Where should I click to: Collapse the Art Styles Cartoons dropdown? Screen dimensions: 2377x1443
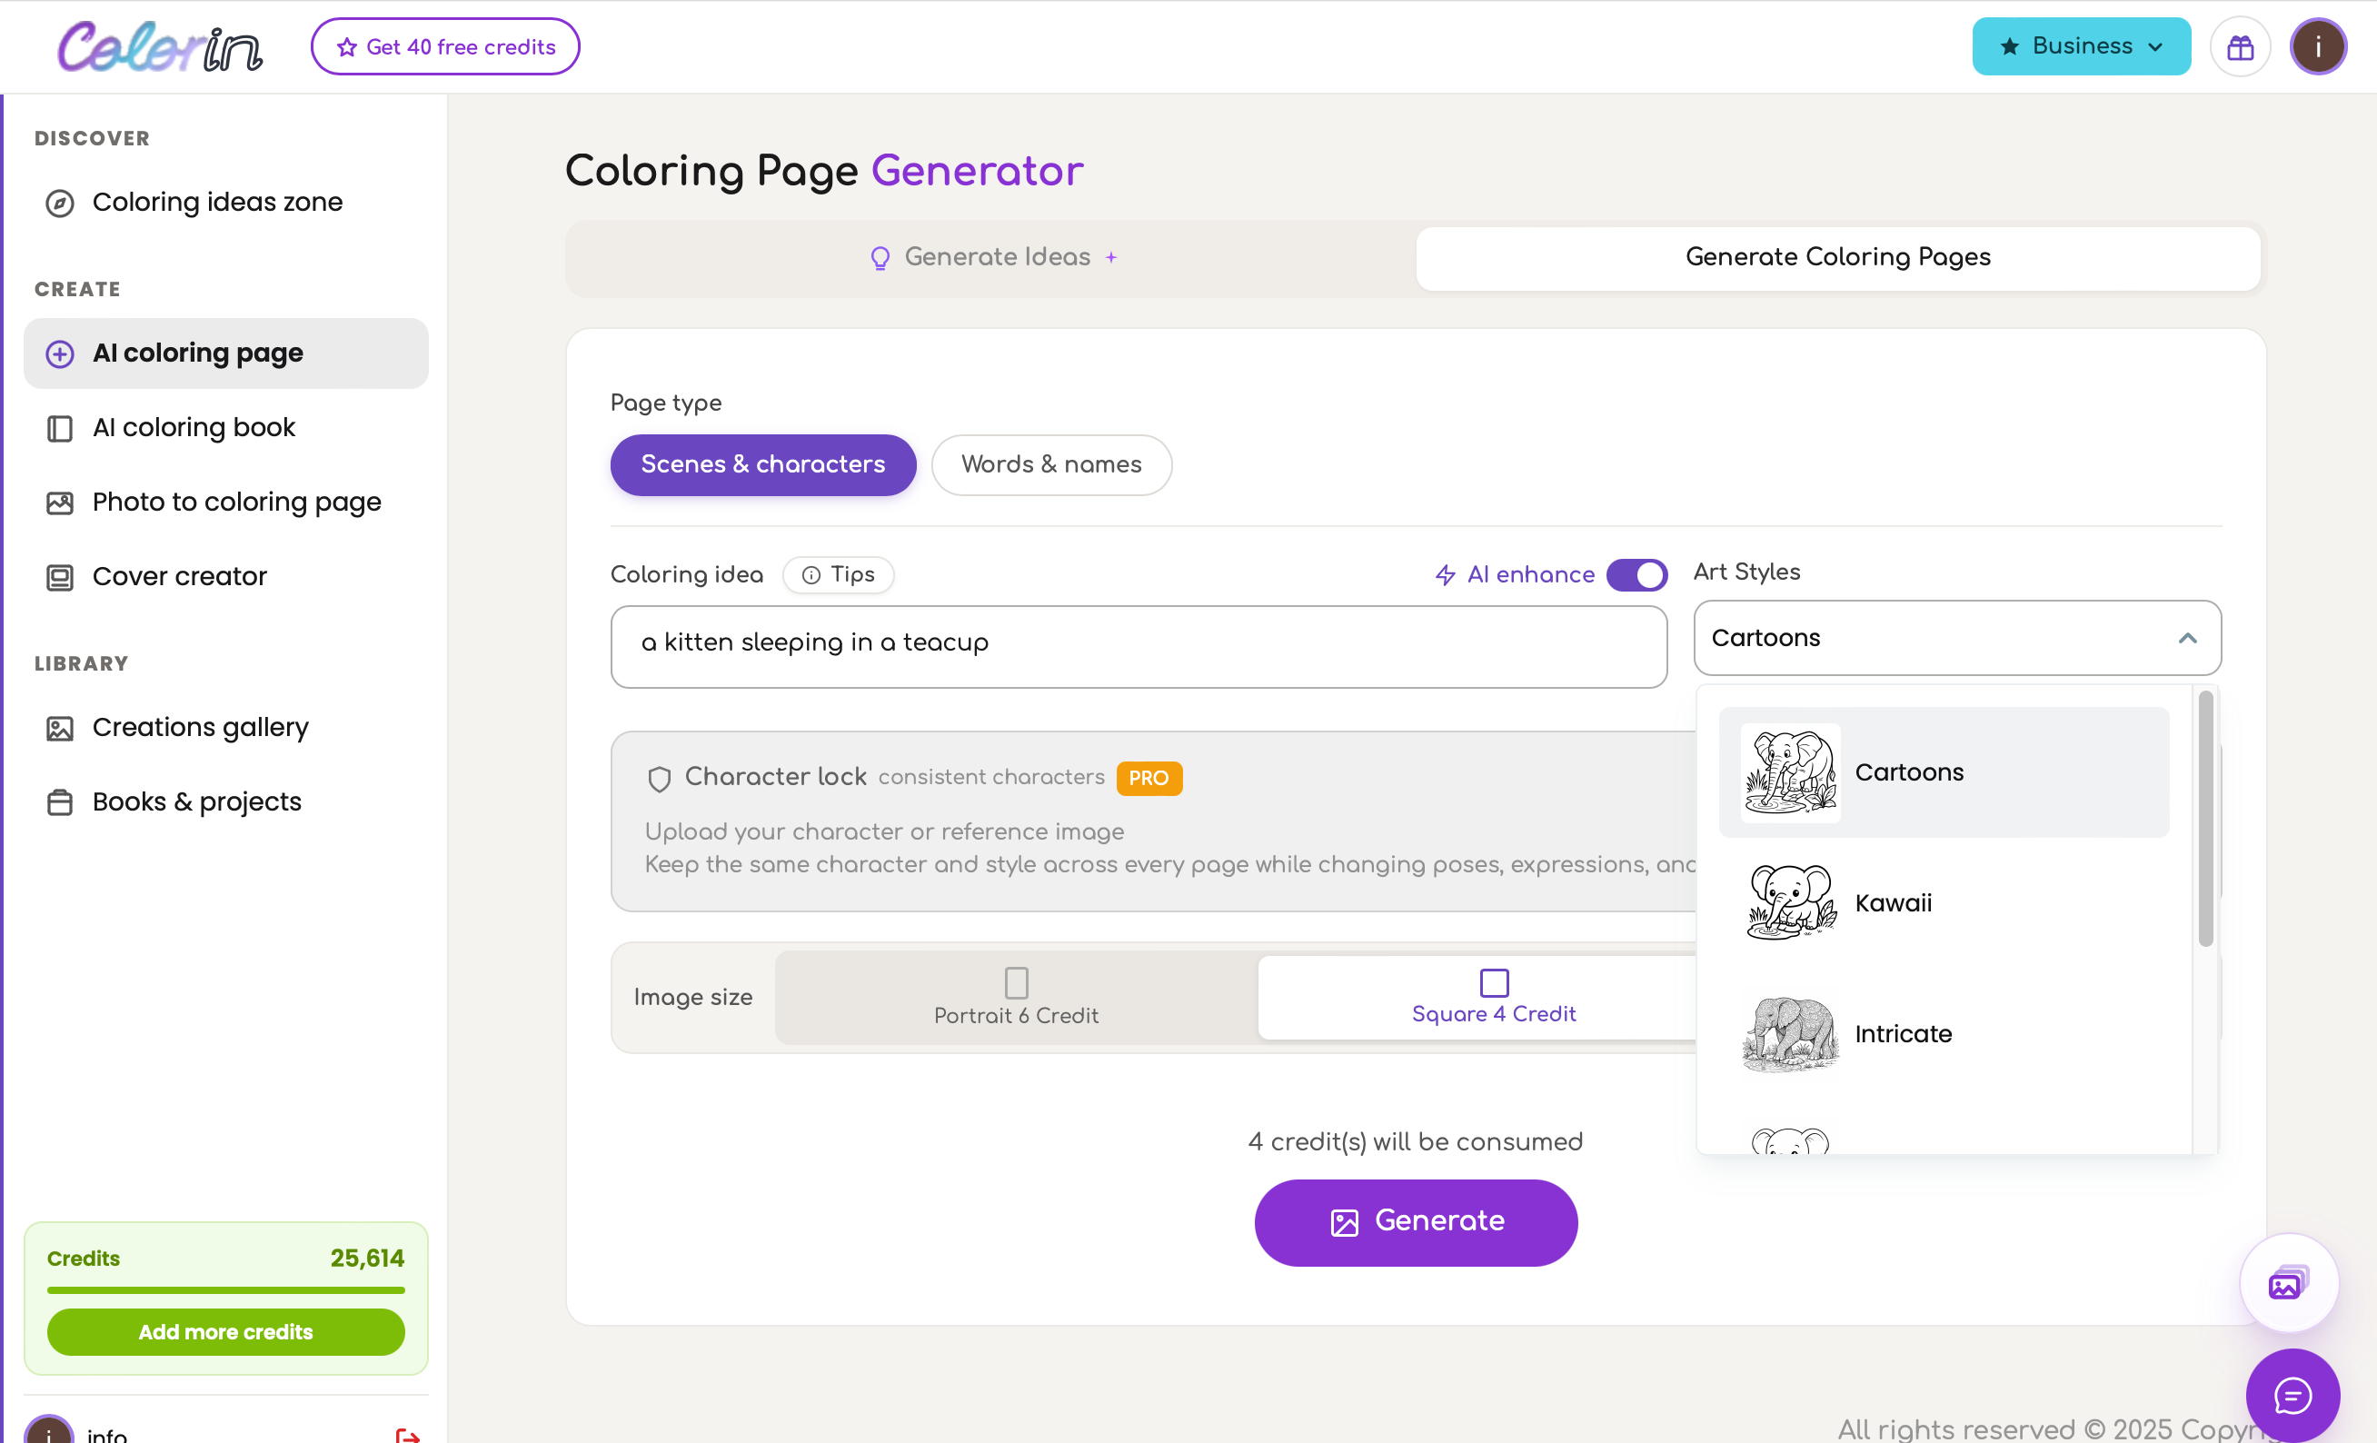pyautogui.click(x=1957, y=638)
